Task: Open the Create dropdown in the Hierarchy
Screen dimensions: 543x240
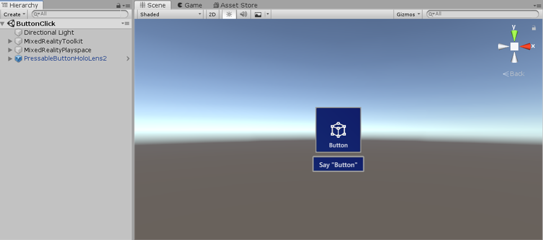Action: (x=14, y=14)
